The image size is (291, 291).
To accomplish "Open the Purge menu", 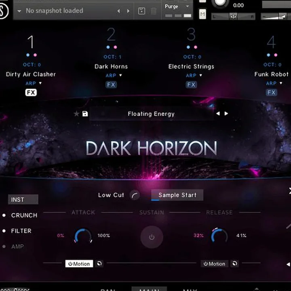I will point(177,6).
